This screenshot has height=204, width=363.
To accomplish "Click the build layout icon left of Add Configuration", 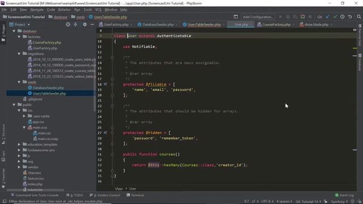I will (x=235, y=16).
